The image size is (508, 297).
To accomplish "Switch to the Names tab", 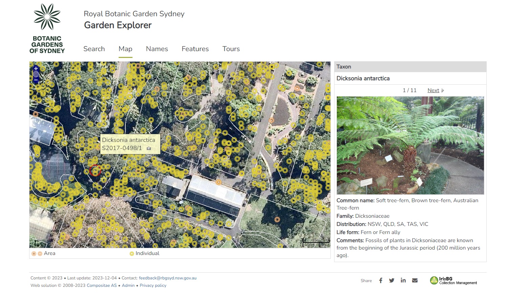I will tap(157, 49).
